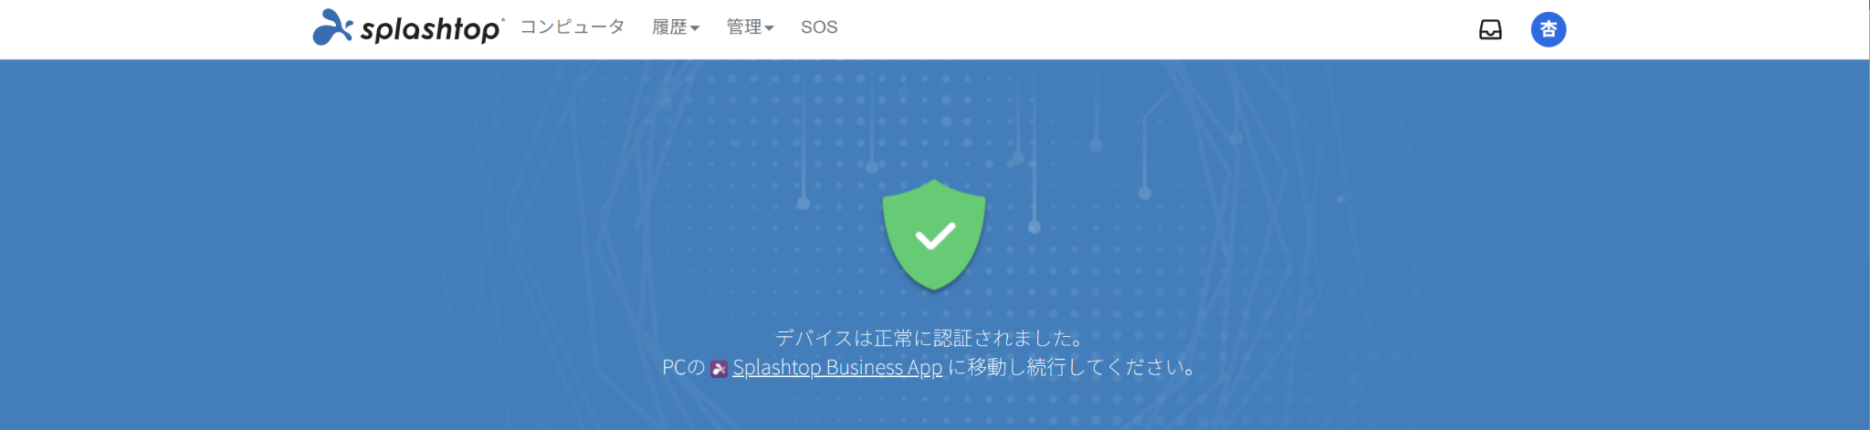
Task: Click the Splashtop splash logo icon
Action: coord(332,27)
